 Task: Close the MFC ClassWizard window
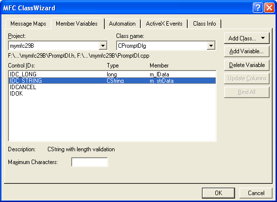point(269,8)
